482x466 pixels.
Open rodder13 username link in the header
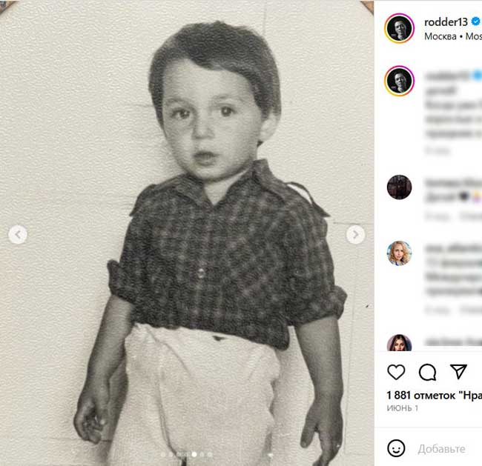(x=445, y=21)
